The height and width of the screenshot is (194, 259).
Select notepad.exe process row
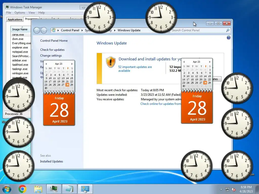click(21, 52)
